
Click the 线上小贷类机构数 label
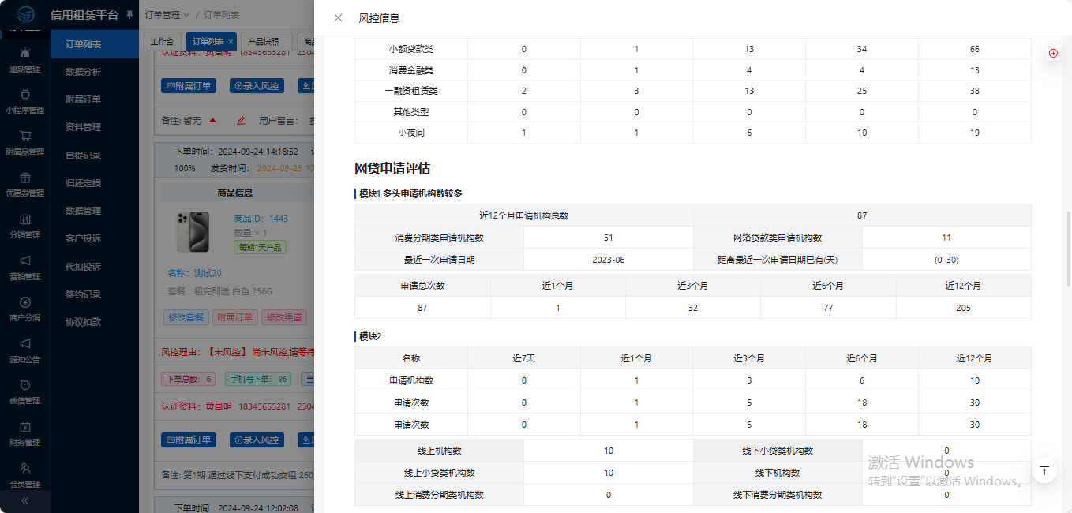tap(440, 473)
